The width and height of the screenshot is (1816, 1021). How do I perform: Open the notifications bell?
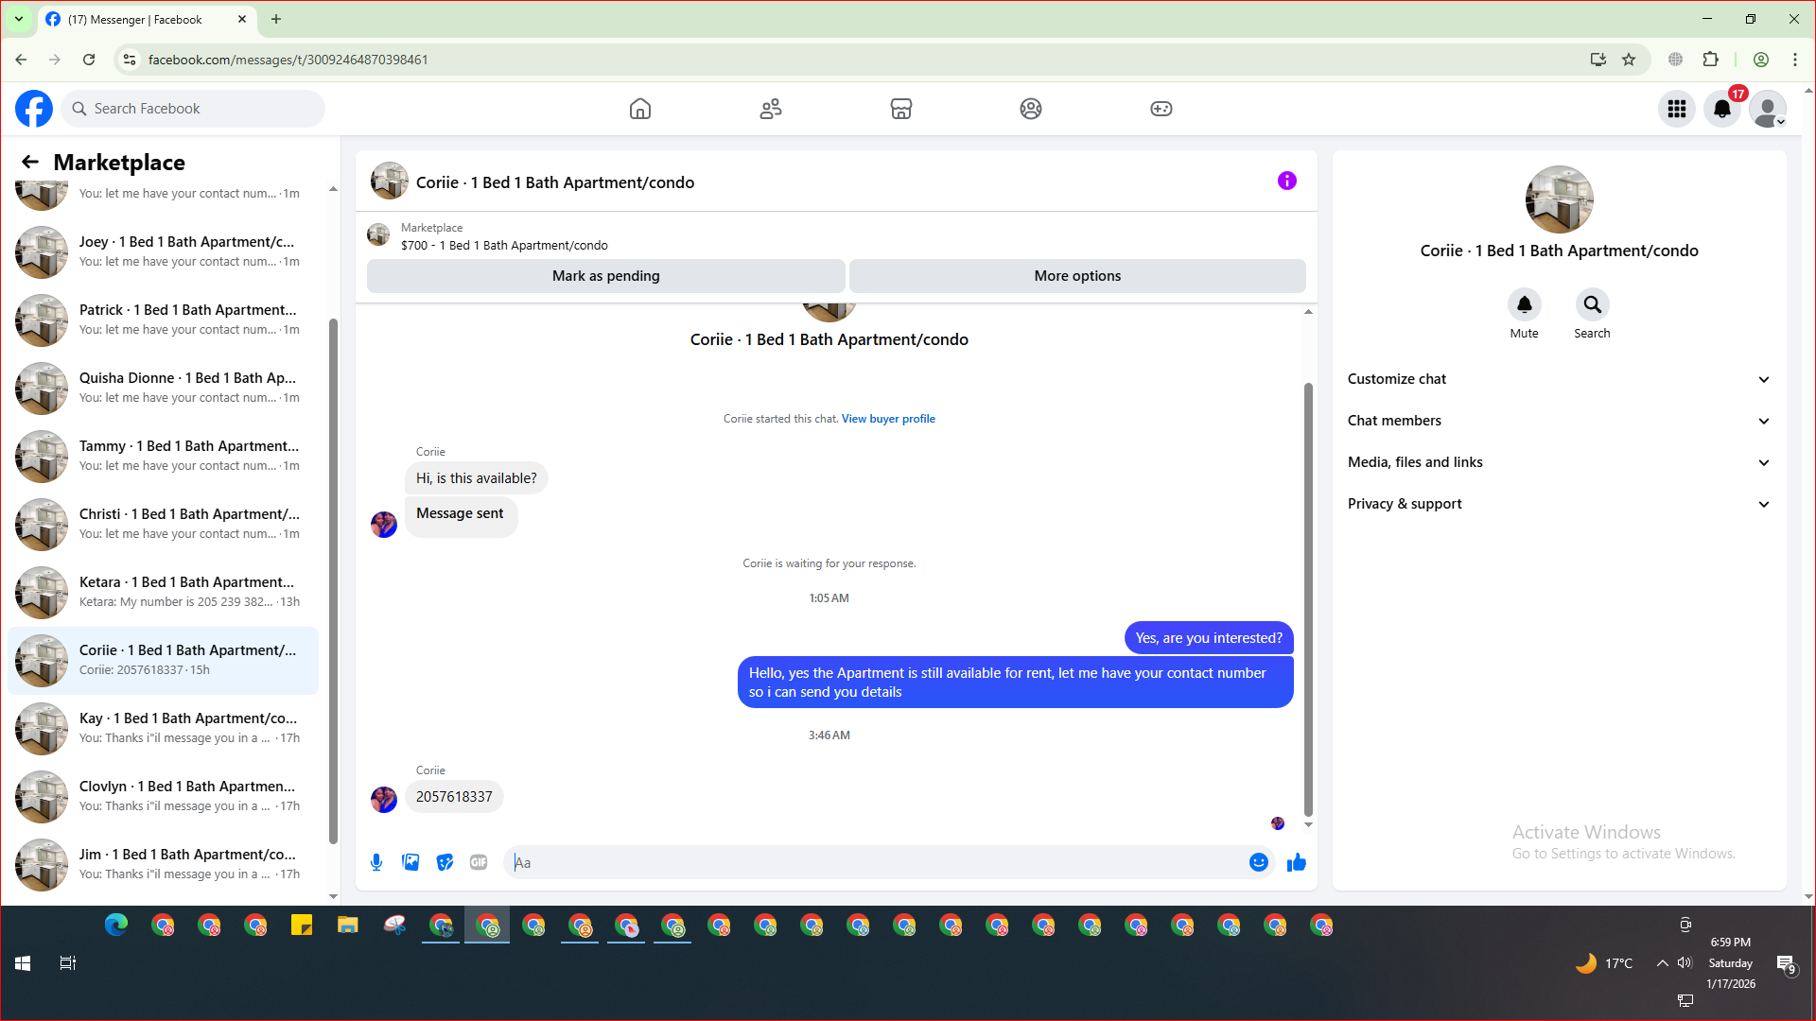pos(1722,109)
